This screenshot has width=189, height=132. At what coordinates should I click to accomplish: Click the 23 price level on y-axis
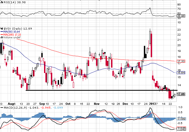pos(179,30)
